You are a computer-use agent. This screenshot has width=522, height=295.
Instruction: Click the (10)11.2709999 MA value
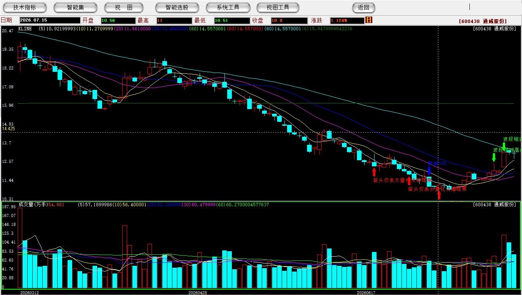coord(95,29)
